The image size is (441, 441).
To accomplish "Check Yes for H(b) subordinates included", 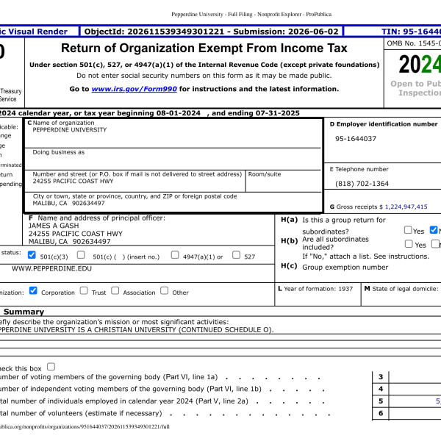I will click(409, 243).
